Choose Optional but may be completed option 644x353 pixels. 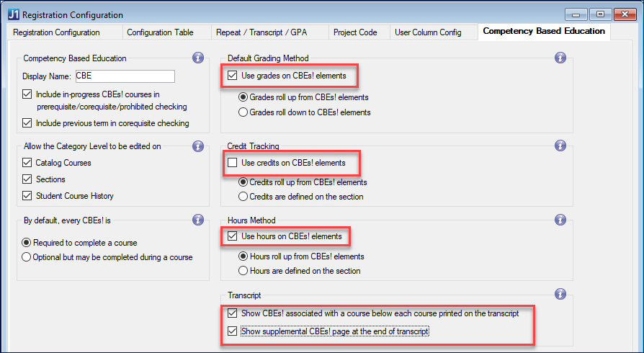27,256
